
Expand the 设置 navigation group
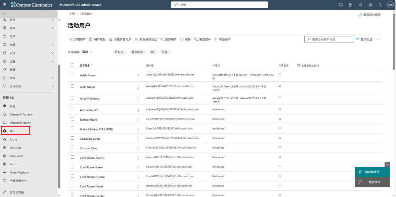[53, 61]
